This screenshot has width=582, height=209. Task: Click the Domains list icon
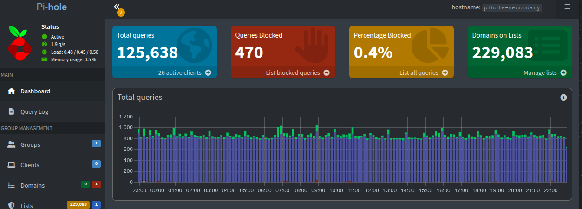pos(12,185)
